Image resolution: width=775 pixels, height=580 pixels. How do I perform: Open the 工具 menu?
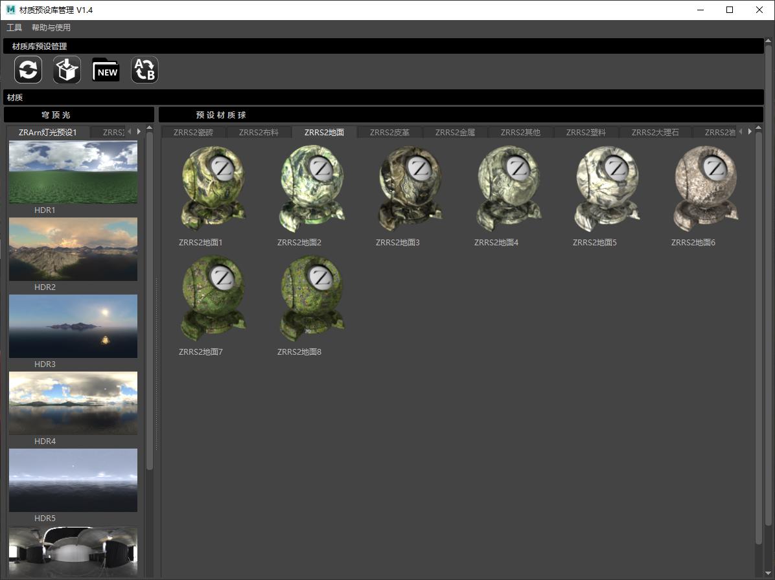14,28
